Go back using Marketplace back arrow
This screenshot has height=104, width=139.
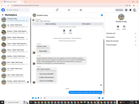pos(3,15)
